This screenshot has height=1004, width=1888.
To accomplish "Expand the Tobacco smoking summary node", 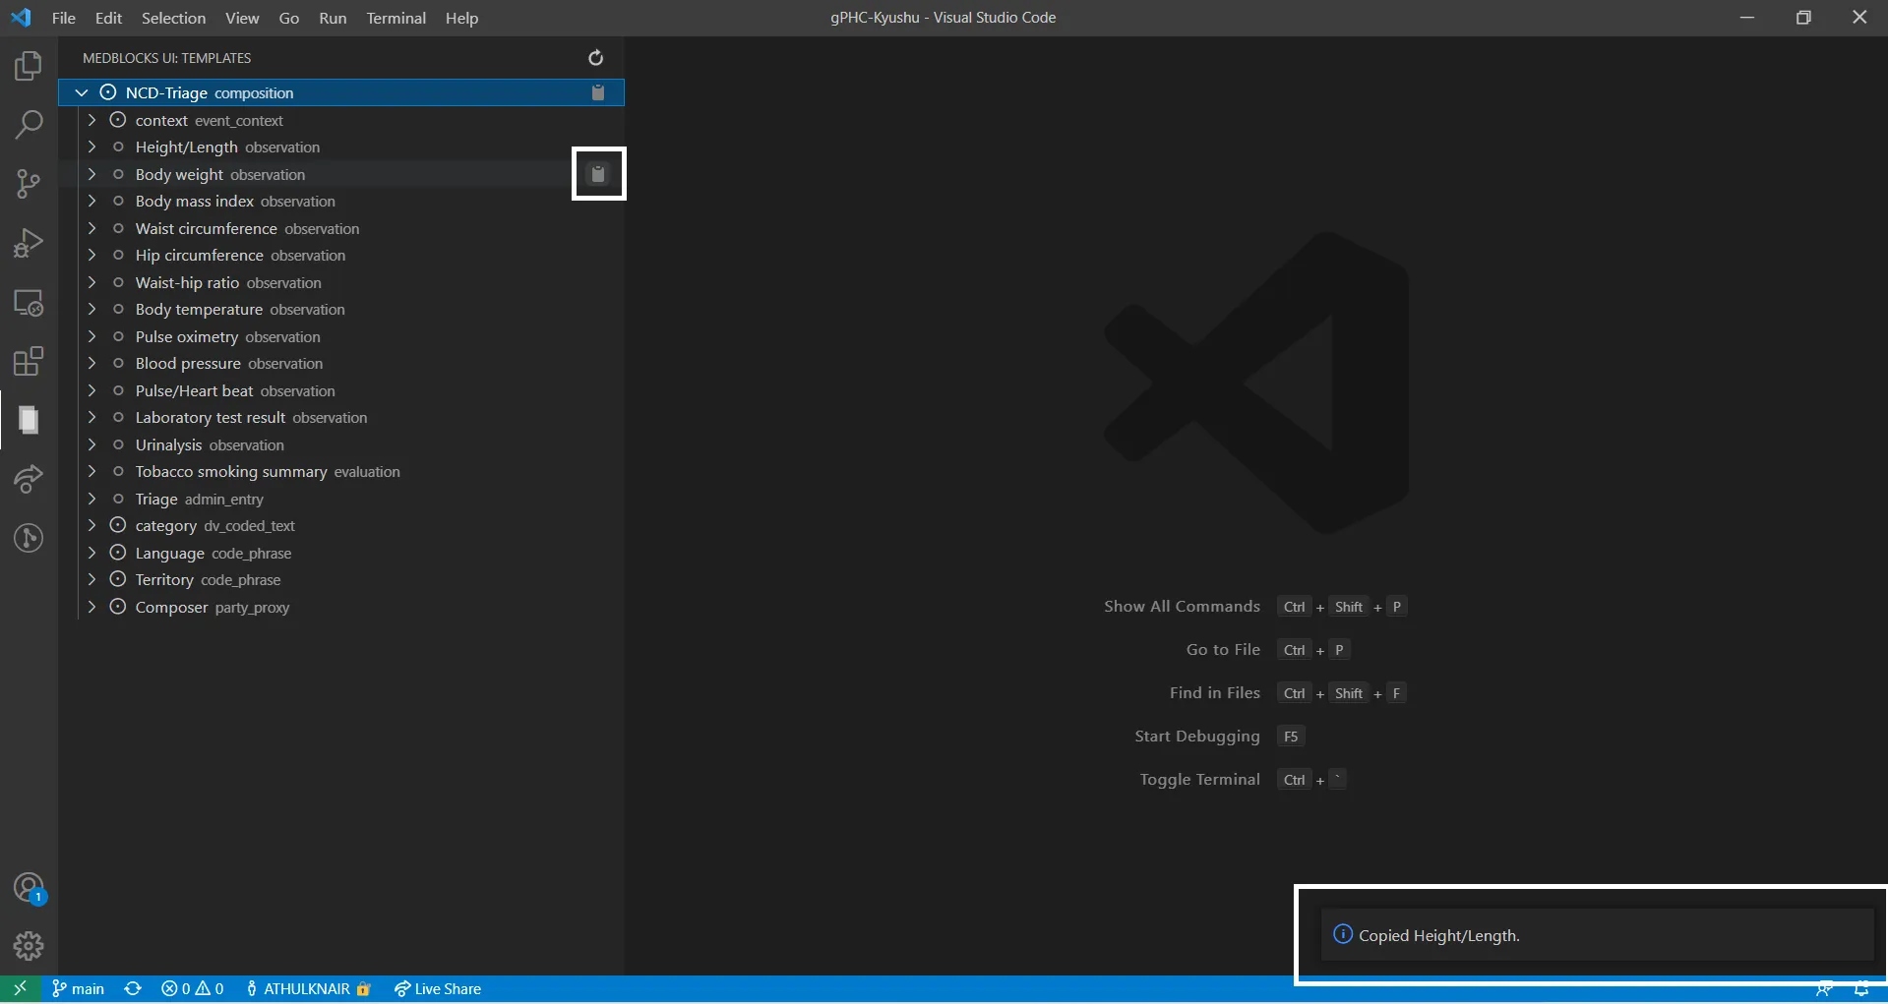I will coord(91,472).
